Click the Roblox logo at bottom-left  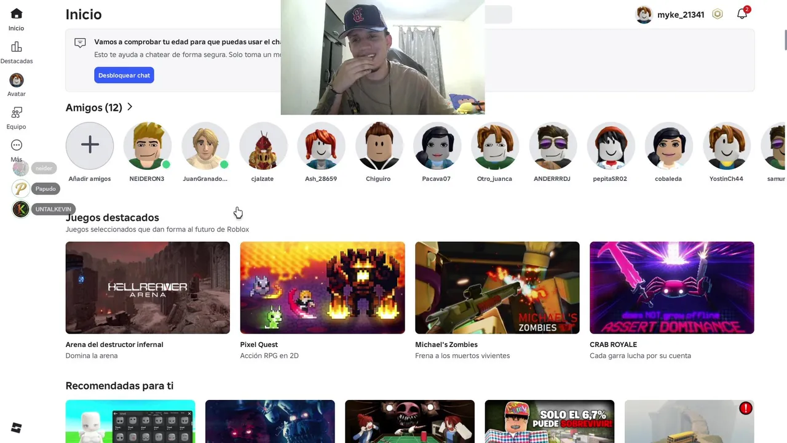[17, 428]
